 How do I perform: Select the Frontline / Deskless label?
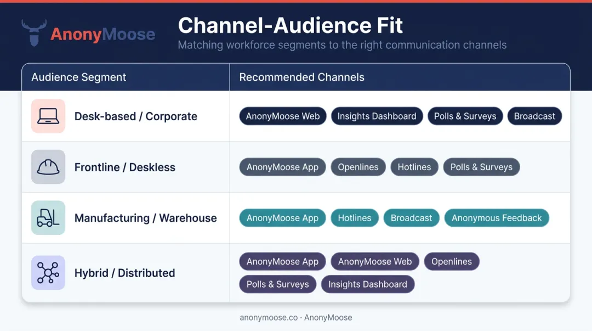point(124,167)
